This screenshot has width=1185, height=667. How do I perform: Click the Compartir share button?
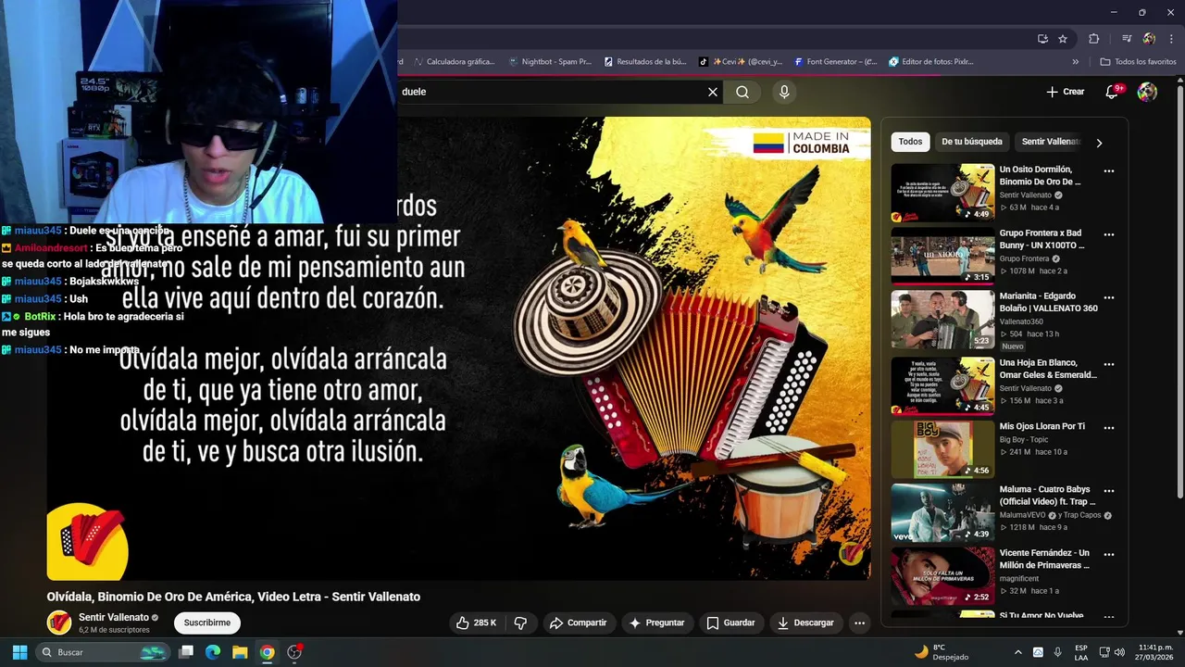(x=578, y=623)
